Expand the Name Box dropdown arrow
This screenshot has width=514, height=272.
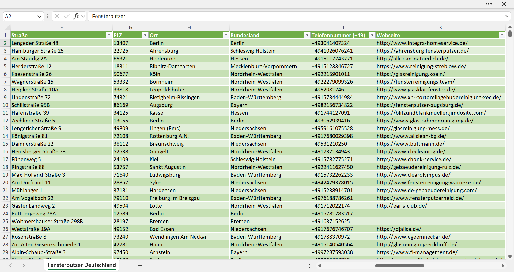pyautogui.click(x=39, y=16)
